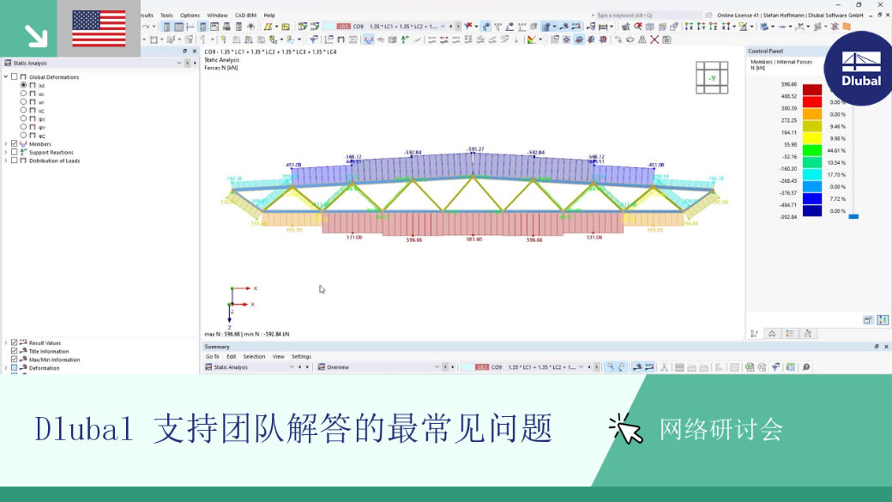The width and height of the screenshot is (892, 502).
Task: Toggle the Support Reactions checkbox
Action: (x=15, y=152)
